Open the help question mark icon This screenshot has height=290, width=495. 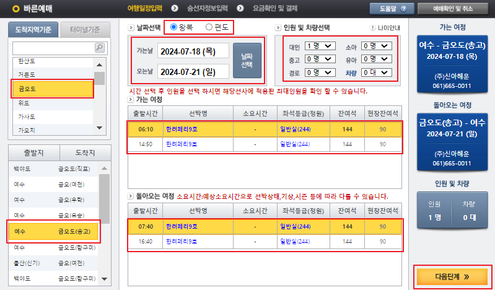tap(403, 9)
